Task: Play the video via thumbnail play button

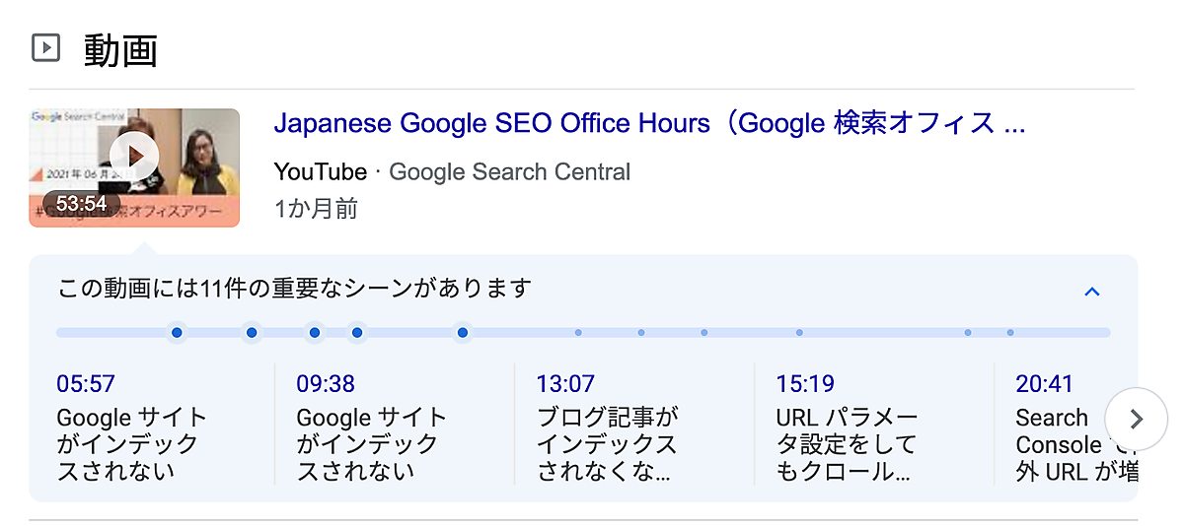Action: coord(134,156)
